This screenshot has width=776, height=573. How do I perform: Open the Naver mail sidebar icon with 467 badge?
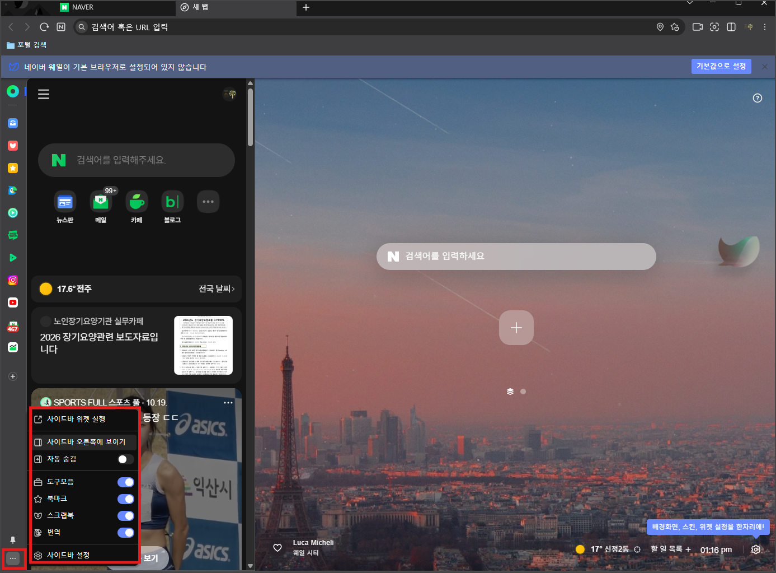point(13,326)
